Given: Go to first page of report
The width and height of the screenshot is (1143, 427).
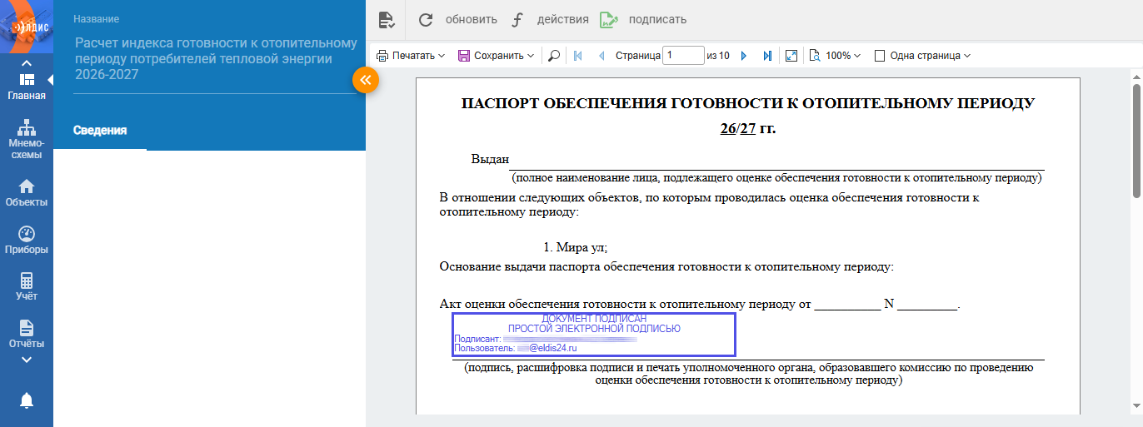Looking at the screenshot, I should [578, 56].
